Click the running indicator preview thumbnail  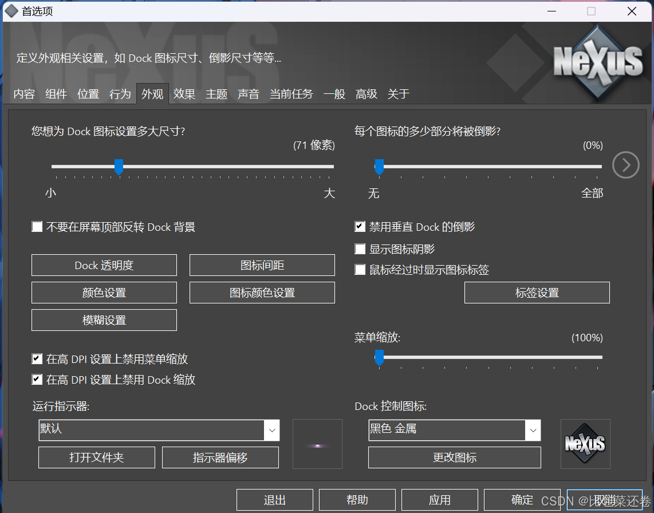[x=317, y=444]
